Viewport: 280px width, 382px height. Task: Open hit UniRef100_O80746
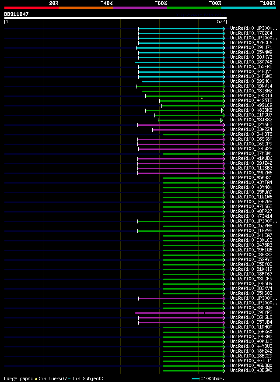click(251, 62)
